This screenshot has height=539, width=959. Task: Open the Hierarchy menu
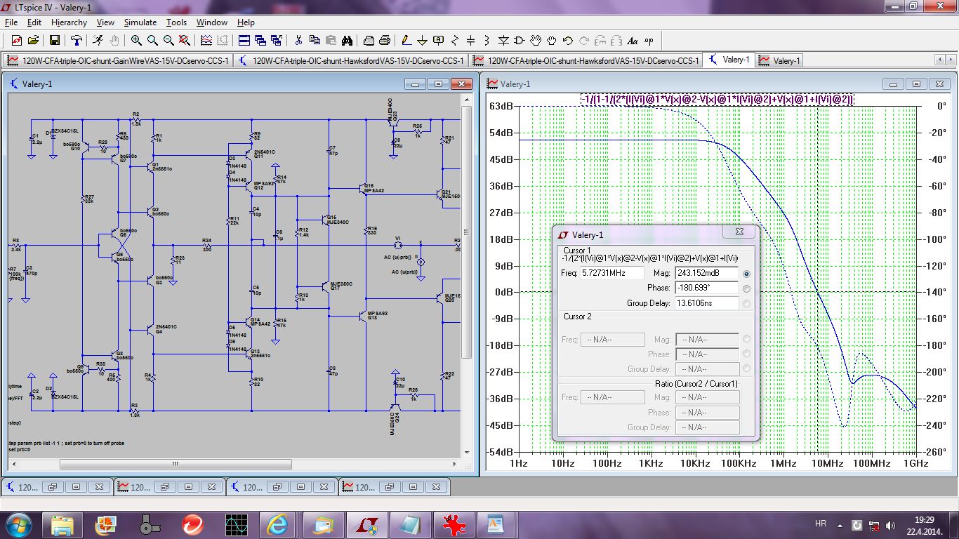[69, 22]
